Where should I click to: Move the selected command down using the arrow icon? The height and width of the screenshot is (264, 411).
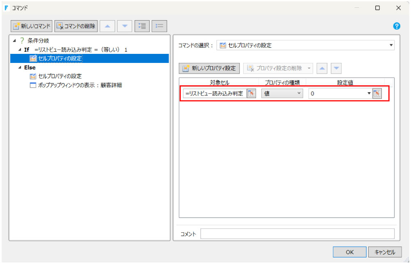coord(125,25)
